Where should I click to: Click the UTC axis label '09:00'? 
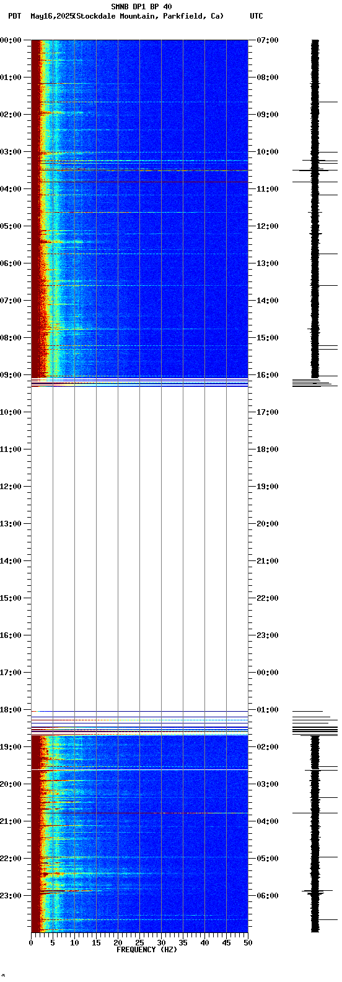(x=268, y=115)
